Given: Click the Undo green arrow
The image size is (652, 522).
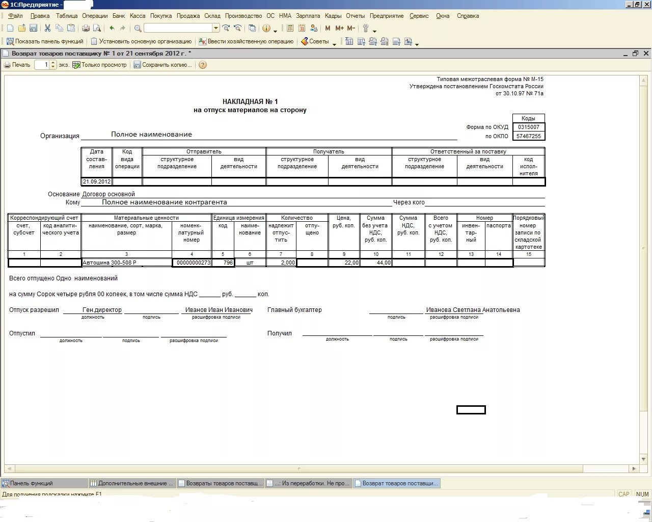Looking at the screenshot, I should [112, 29].
